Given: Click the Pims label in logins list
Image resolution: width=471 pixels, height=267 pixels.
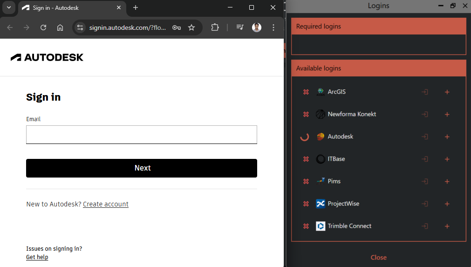Looking at the screenshot, I should tap(334, 181).
